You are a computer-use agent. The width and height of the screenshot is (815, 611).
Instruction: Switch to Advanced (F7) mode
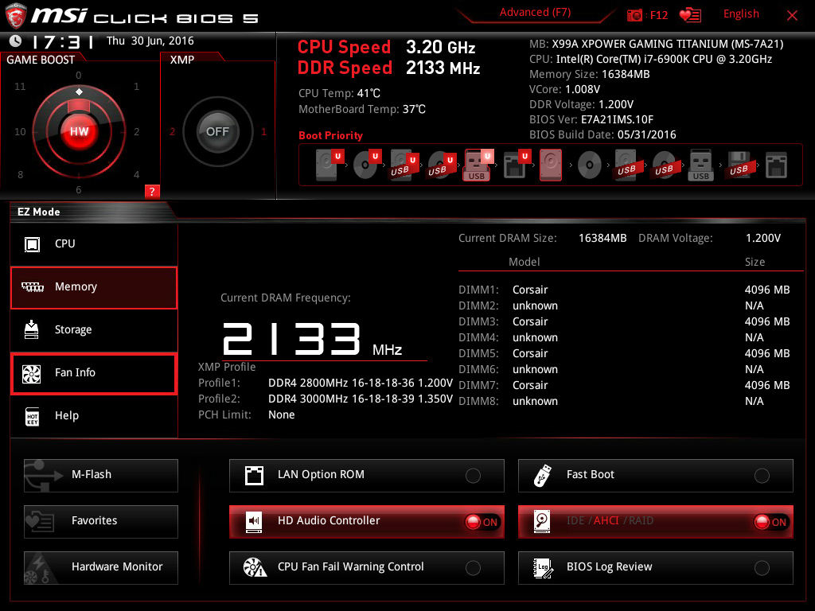535,13
